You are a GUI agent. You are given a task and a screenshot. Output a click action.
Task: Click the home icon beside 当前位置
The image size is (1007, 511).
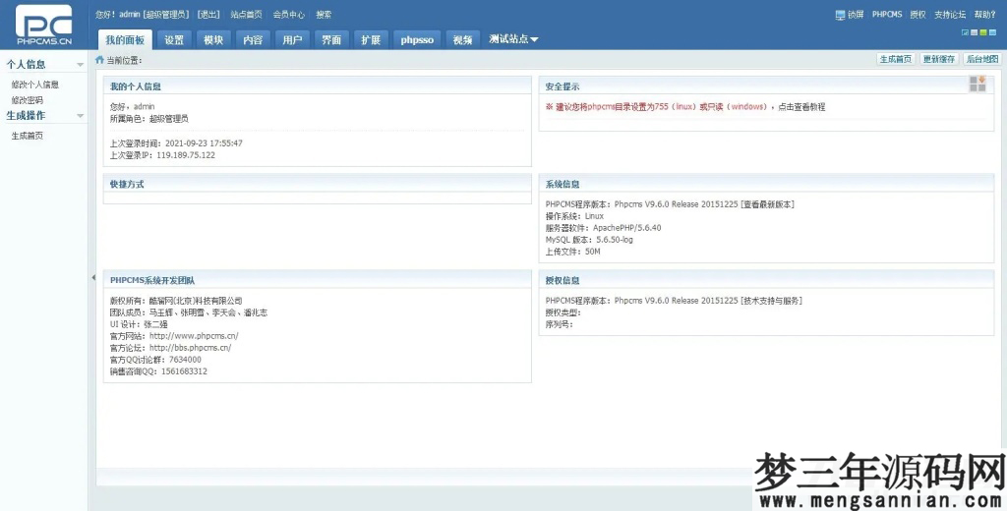(99, 60)
